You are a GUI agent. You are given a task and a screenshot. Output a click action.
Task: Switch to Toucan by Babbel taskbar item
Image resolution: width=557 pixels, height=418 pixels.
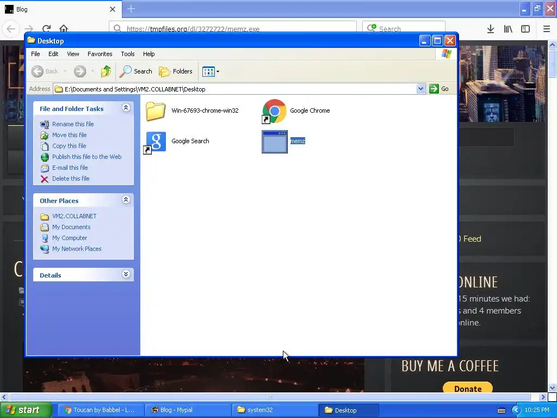[100, 410]
